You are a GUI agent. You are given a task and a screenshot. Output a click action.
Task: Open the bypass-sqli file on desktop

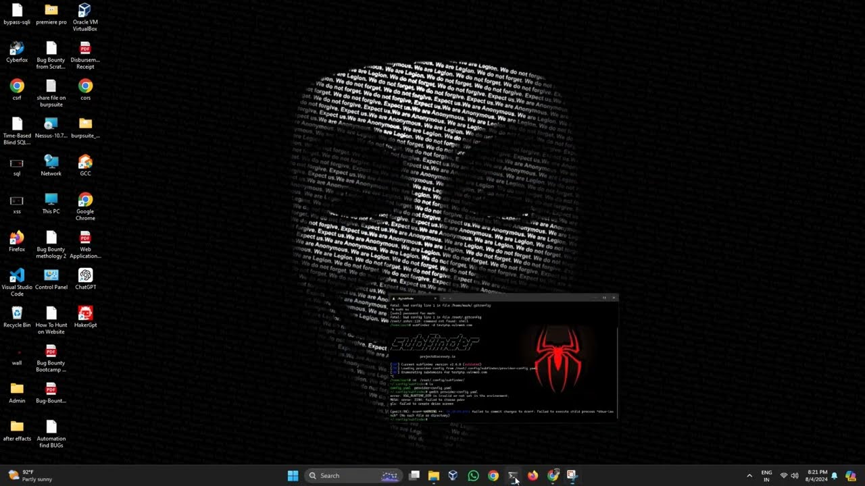17,15
